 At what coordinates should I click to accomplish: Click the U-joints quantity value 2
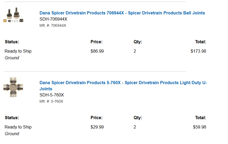[135, 127]
